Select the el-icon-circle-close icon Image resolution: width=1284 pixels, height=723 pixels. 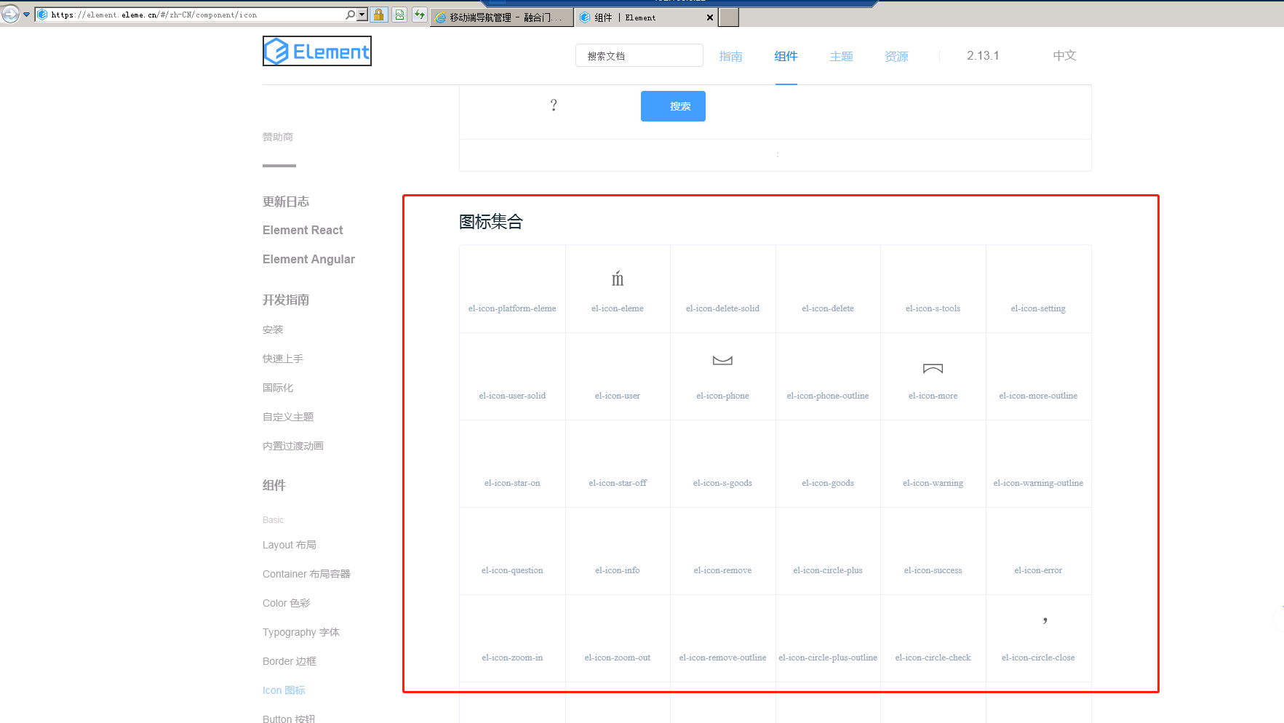click(x=1038, y=638)
